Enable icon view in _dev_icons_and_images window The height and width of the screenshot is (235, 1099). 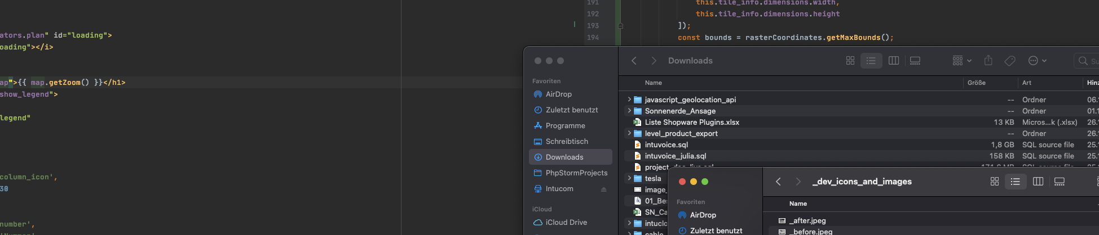tap(995, 182)
